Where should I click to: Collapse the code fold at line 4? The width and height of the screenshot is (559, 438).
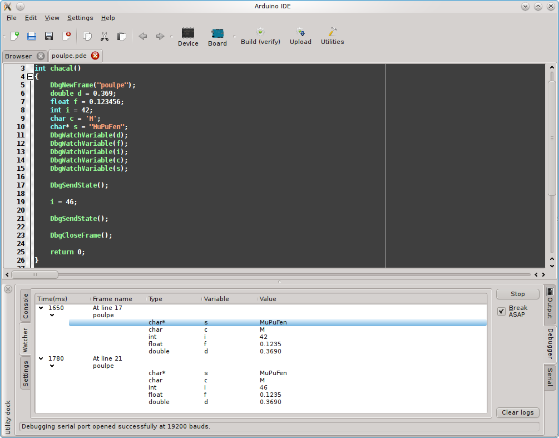[30, 76]
